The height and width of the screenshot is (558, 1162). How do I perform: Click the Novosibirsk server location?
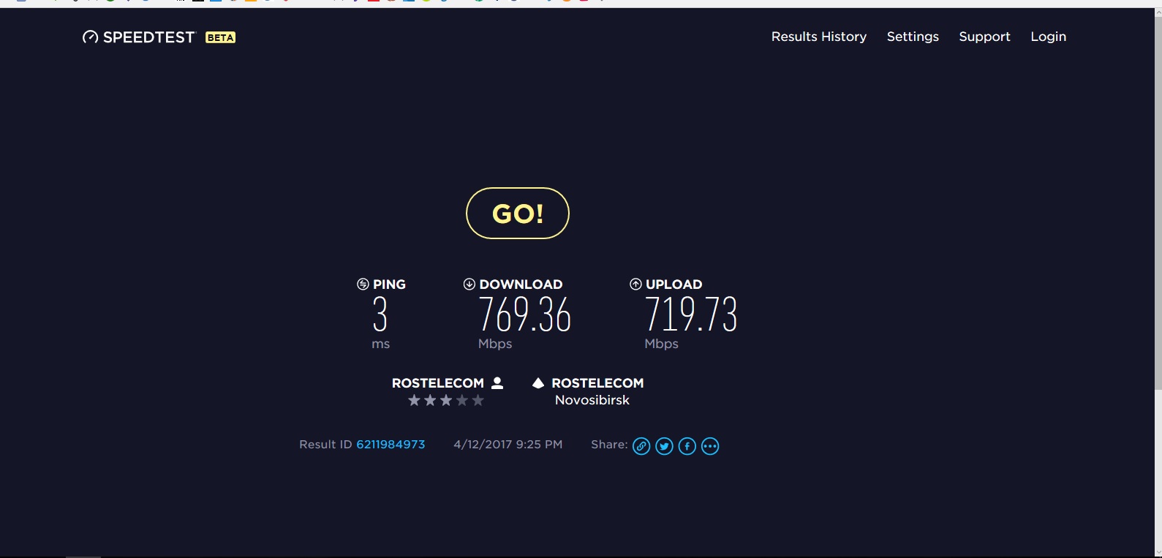click(x=592, y=400)
